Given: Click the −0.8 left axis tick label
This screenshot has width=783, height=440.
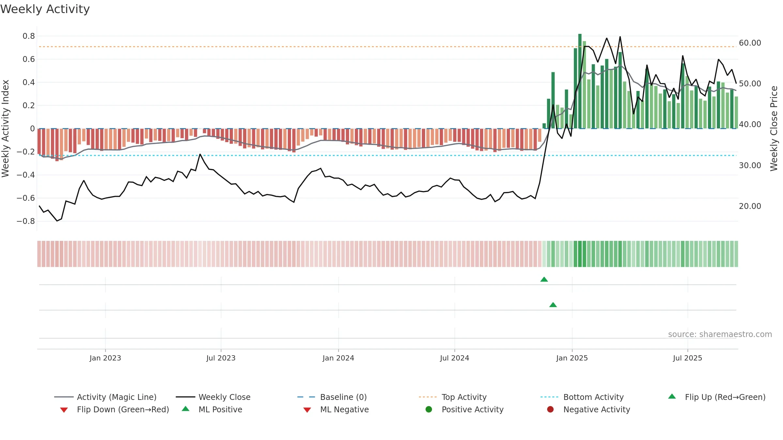Looking at the screenshot, I should coord(26,221).
